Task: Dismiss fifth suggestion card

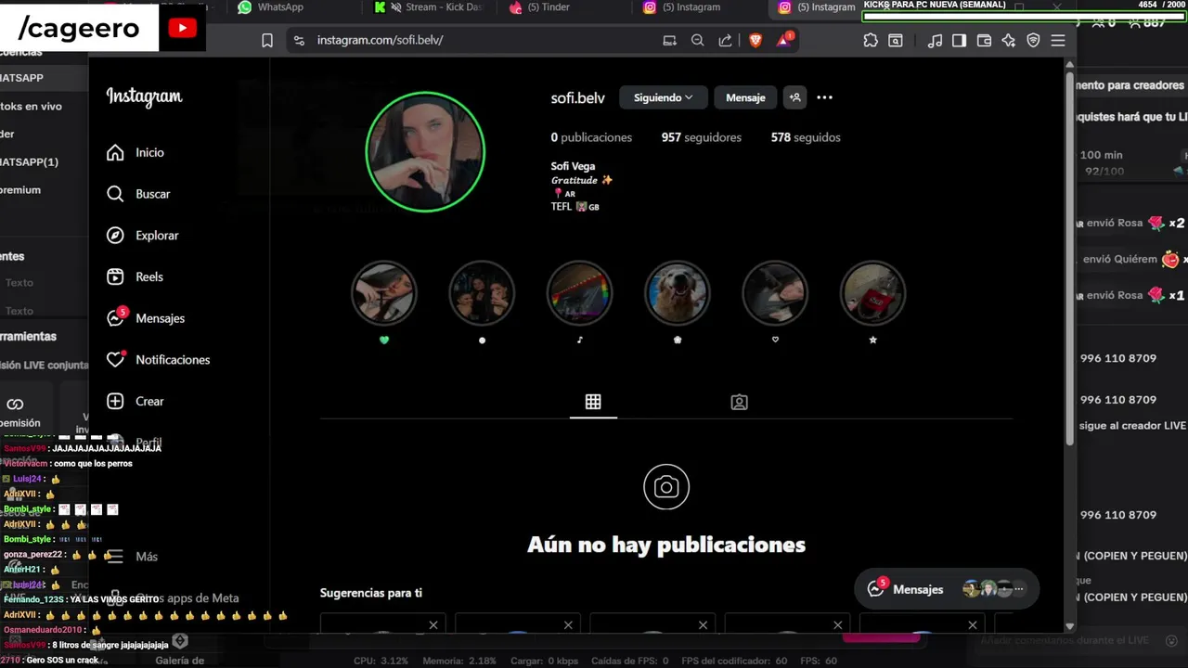Action: pos(973,625)
